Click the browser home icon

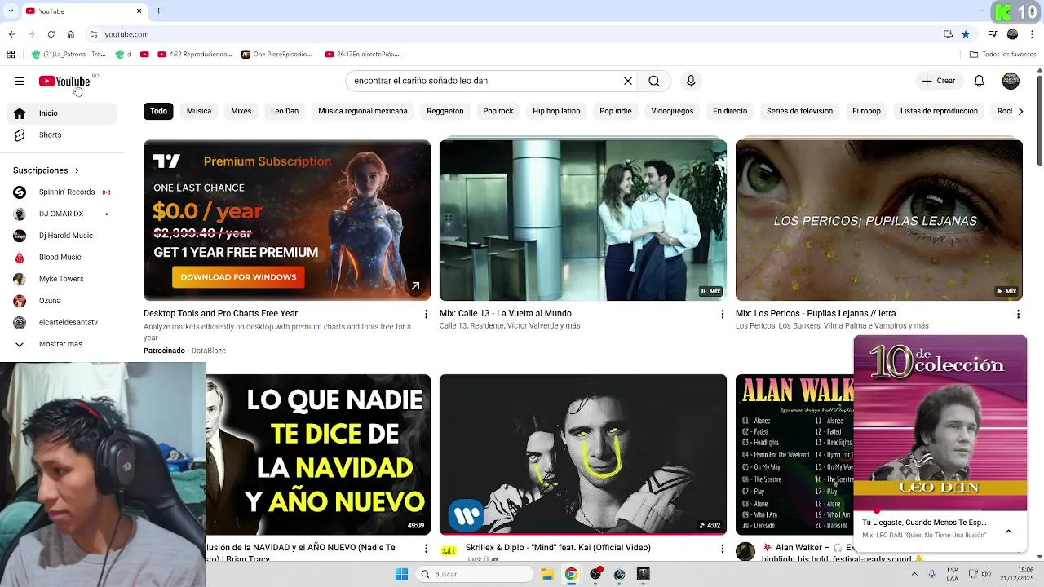click(x=70, y=34)
